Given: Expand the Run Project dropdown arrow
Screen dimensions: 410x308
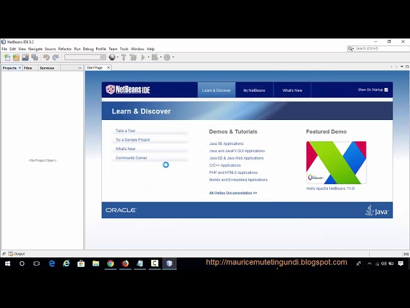Looking at the screenshot, I should point(149,57).
